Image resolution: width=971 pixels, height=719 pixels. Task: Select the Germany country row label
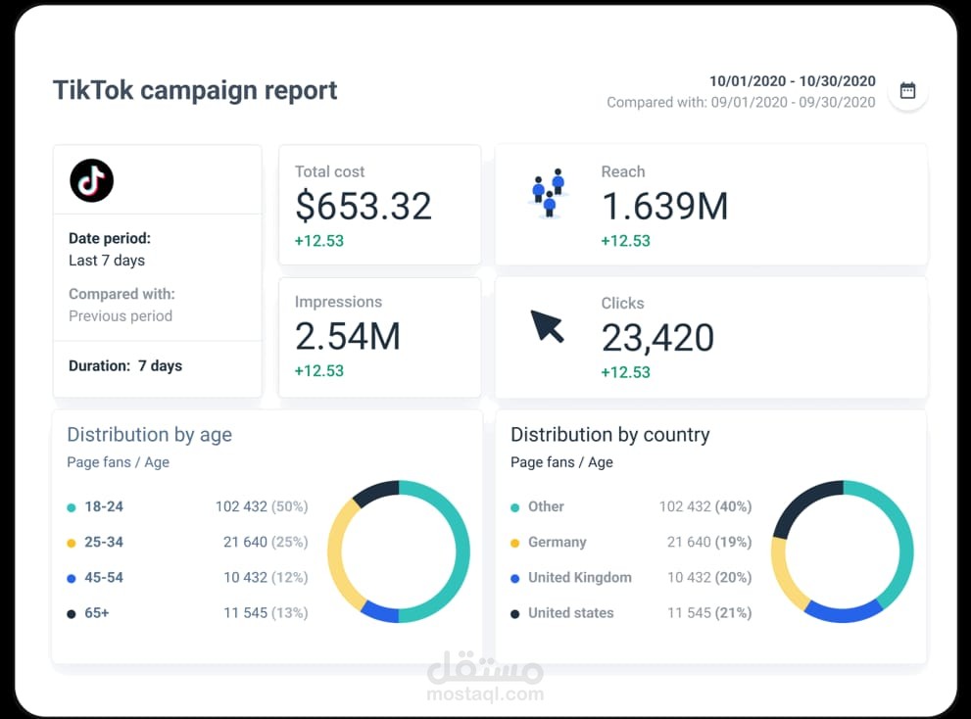(x=557, y=542)
